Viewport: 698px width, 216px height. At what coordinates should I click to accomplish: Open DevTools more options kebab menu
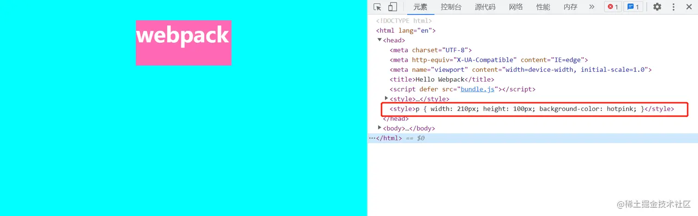674,7
